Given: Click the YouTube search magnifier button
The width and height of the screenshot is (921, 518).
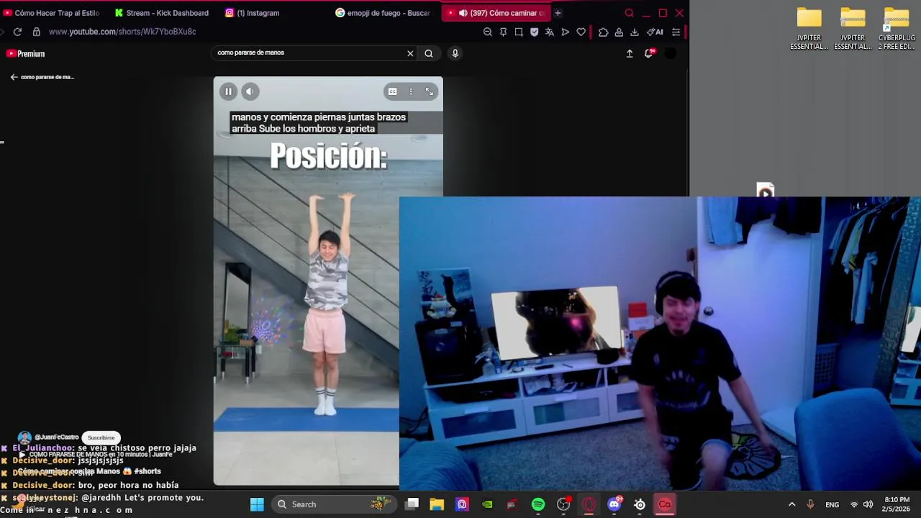Looking at the screenshot, I should (429, 53).
